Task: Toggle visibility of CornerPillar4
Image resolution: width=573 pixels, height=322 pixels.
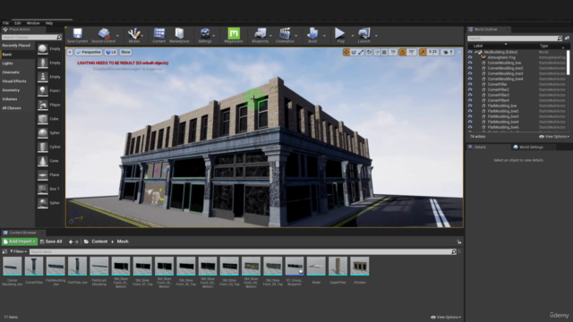Action: [470, 100]
